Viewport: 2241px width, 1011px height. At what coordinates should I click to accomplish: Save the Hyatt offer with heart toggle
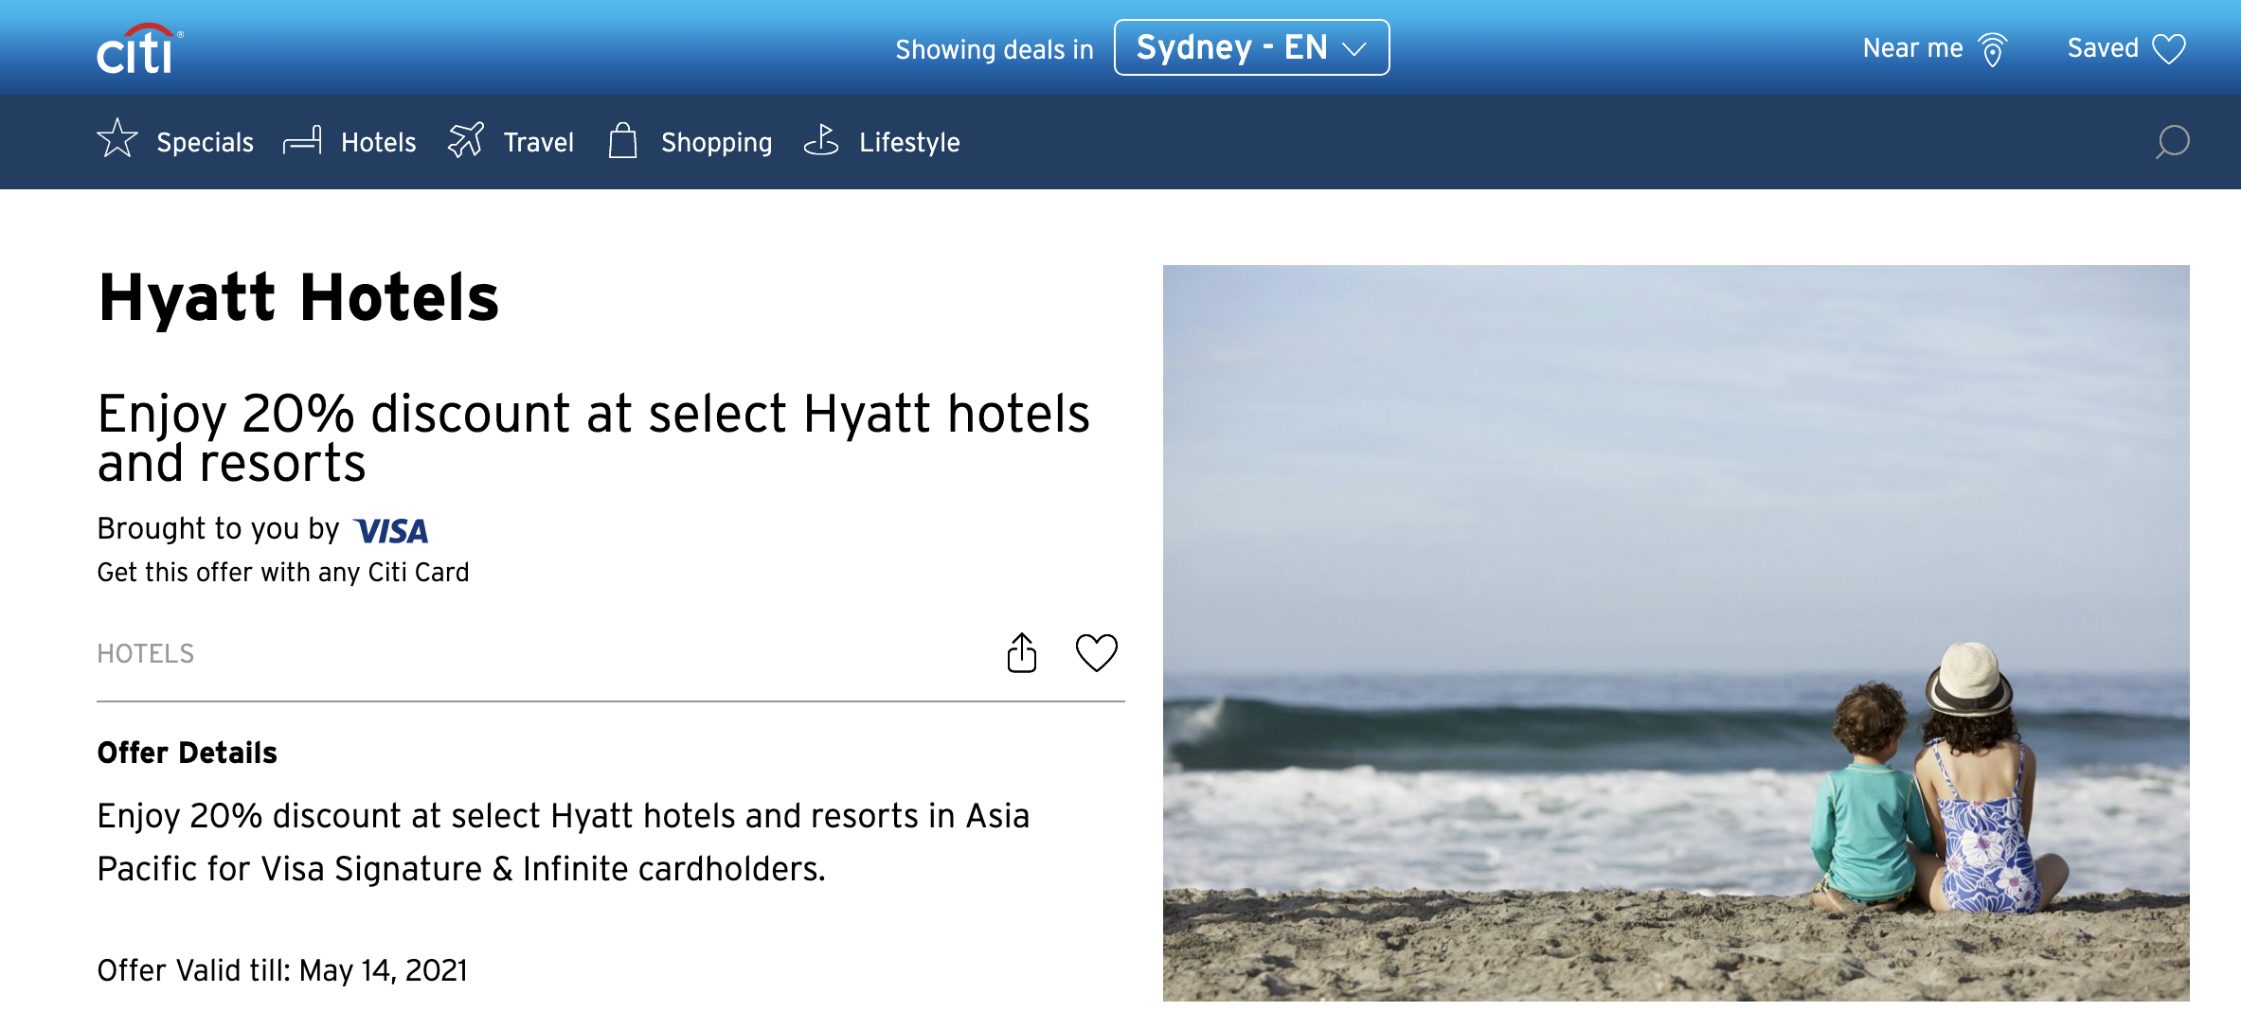1097,652
